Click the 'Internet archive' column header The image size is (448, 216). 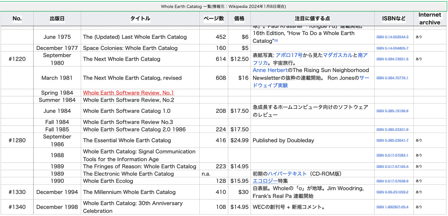click(x=430, y=19)
